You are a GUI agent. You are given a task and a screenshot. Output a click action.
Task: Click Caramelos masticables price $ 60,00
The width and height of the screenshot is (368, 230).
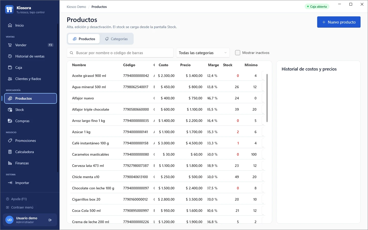197,154
